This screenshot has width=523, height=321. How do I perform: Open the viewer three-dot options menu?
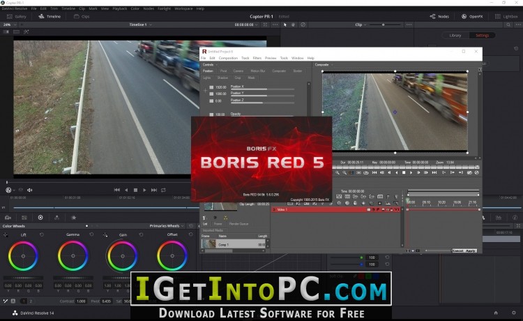[275, 24]
